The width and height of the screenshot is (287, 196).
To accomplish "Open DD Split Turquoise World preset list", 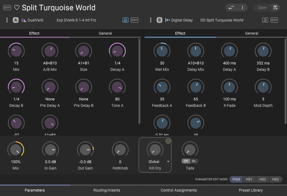I will (x=222, y=20).
